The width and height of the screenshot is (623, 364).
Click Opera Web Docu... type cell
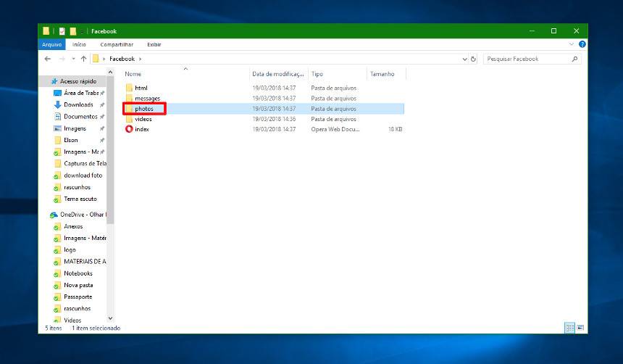click(335, 129)
